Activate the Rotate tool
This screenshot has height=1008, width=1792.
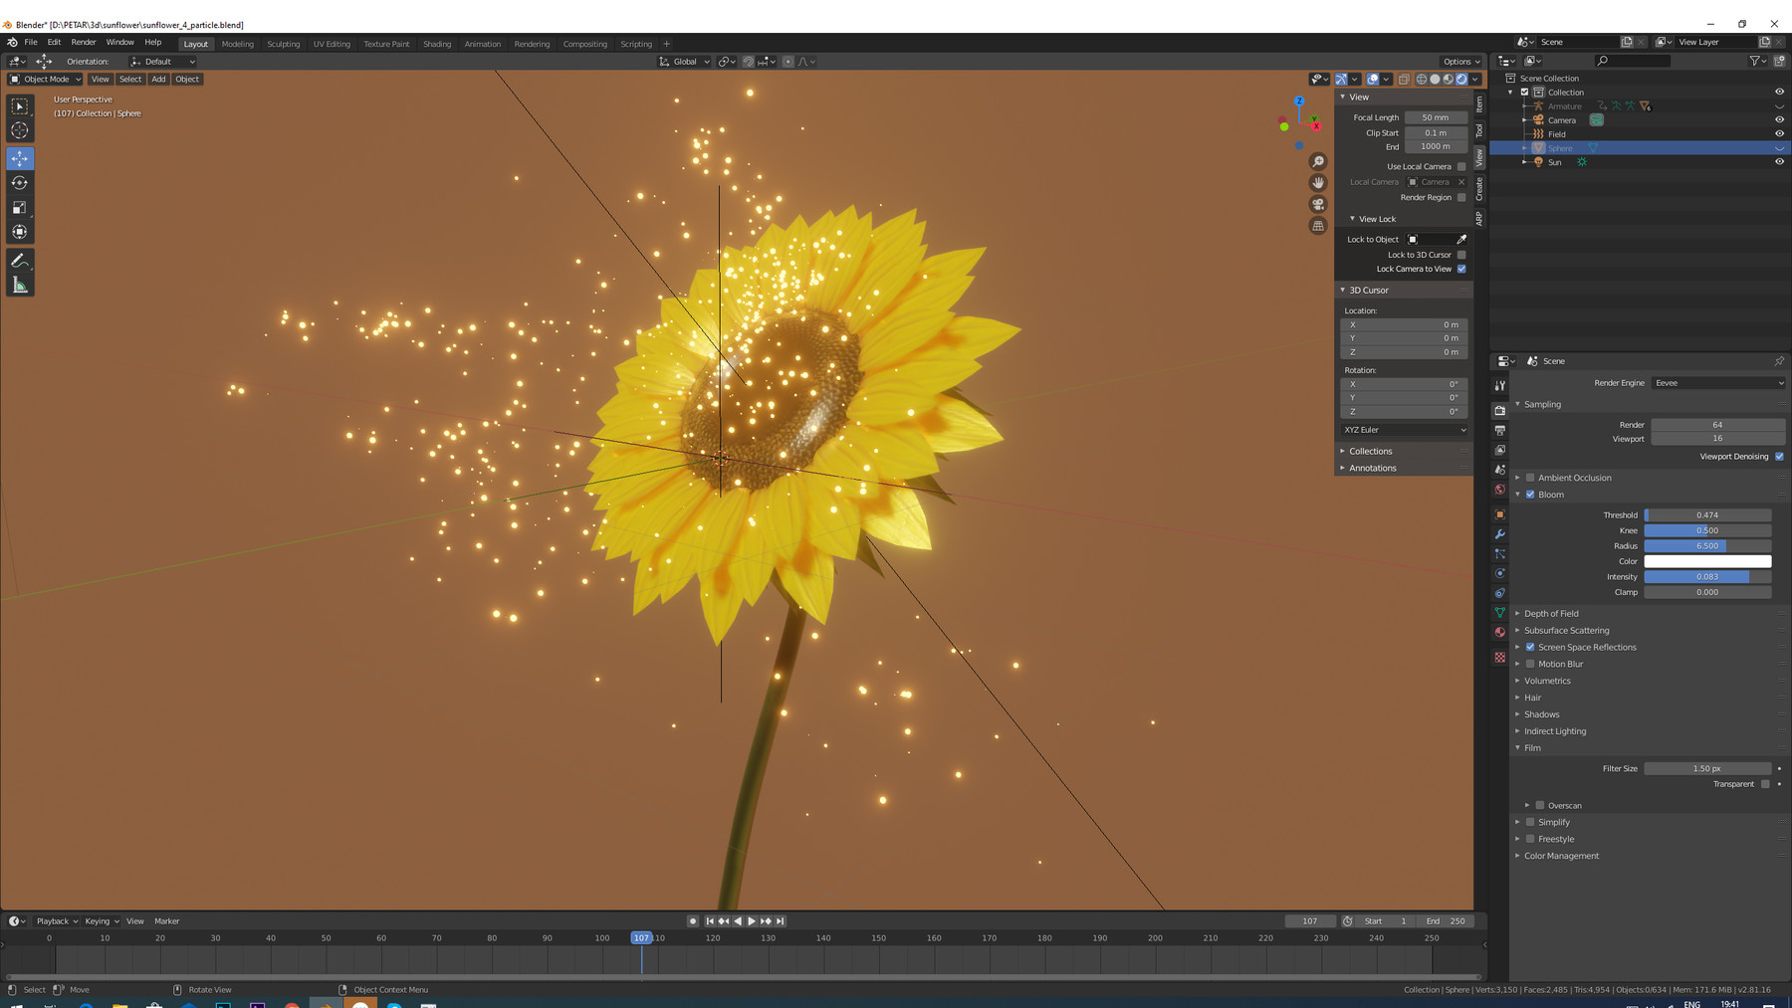pos(20,182)
